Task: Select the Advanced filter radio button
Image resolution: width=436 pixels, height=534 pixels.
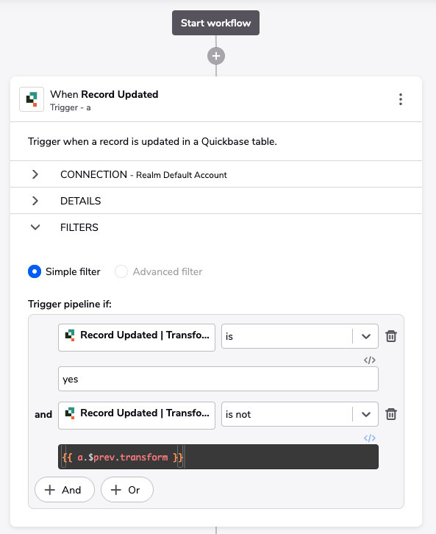Action: point(121,271)
